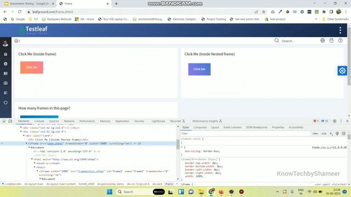The height and width of the screenshot is (197, 351).
Task: Open the server icon in left sidebar
Action: pyautogui.click(x=5, y=73)
